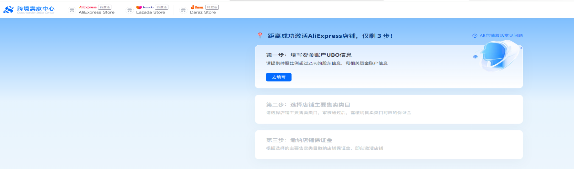Open the AE店铺激活常见问题 help link

point(501,36)
